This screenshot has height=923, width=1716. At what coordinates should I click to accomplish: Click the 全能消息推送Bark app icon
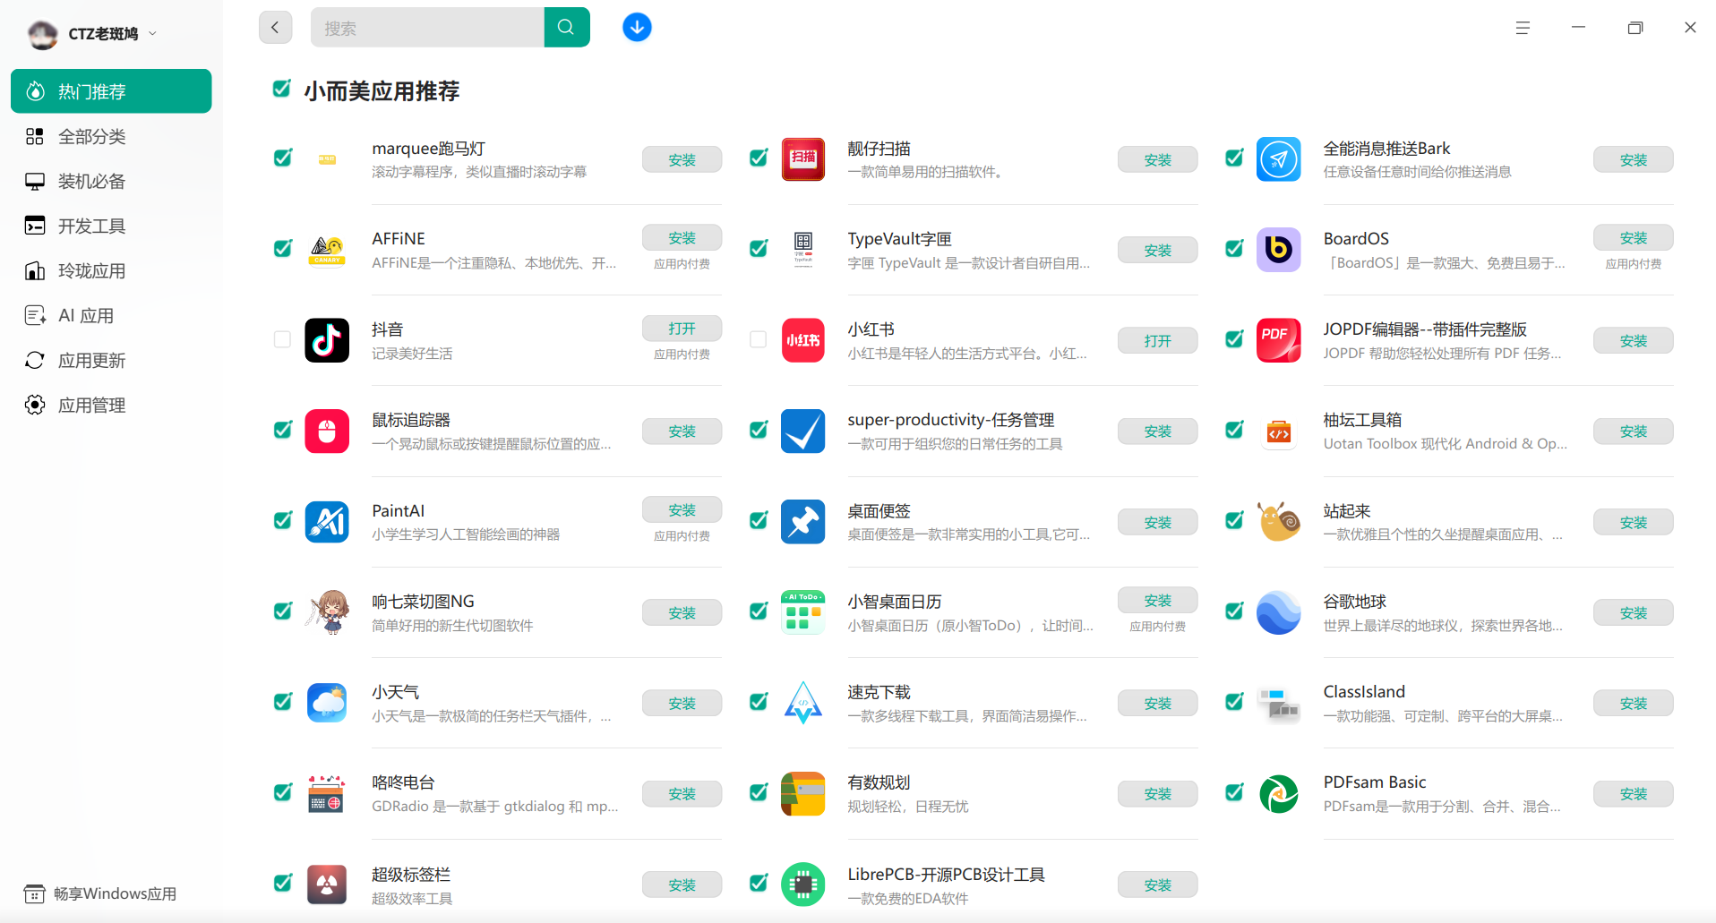click(1278, 159)
